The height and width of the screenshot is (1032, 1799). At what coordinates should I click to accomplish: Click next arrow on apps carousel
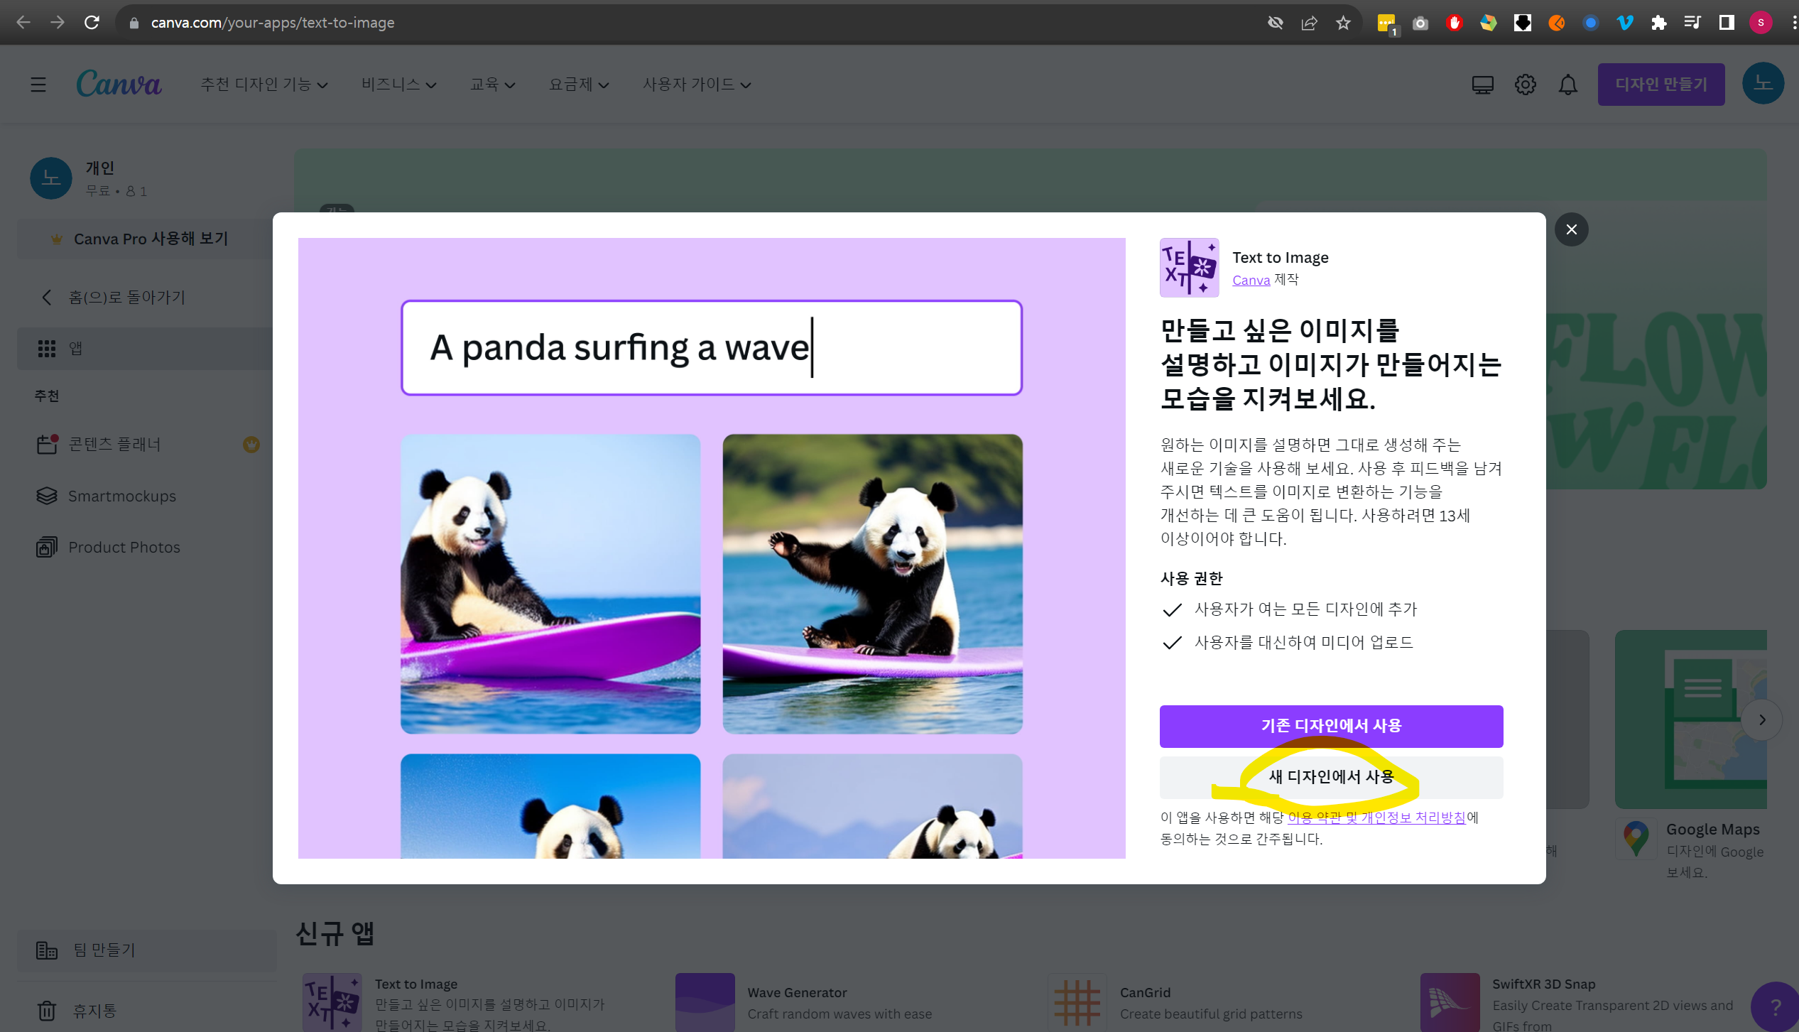click(1761, 719)
